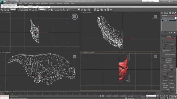Open the MAXScript menu
This screenshot has width=177, height=99.
click(66, 3)
